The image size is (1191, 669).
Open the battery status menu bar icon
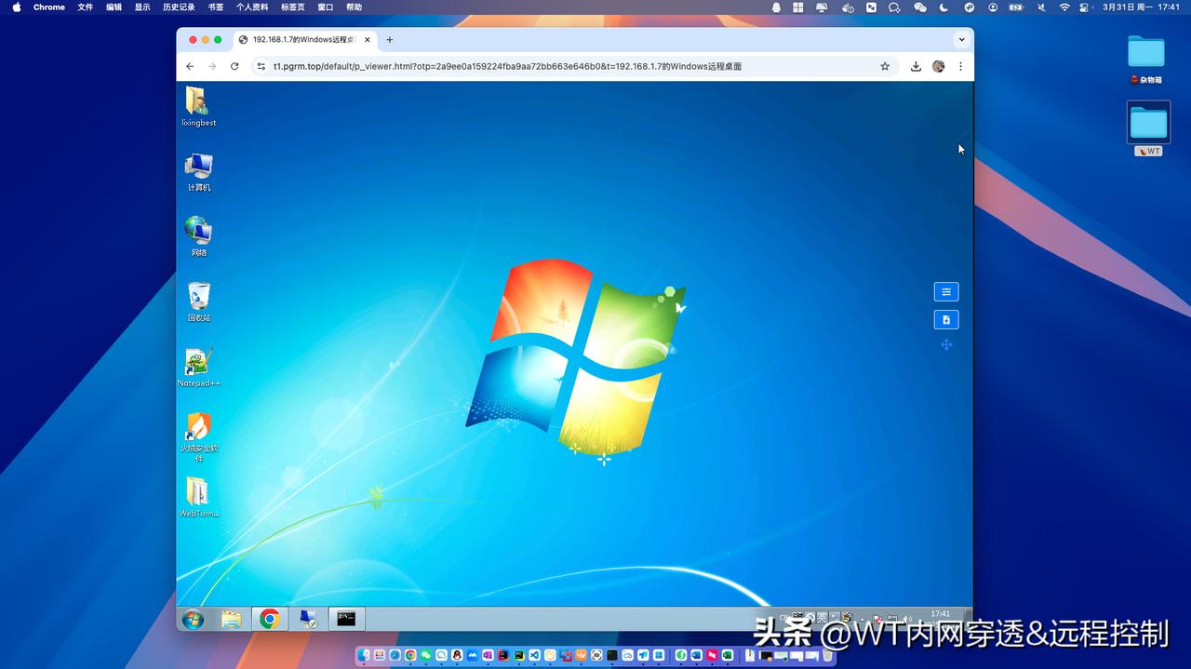tap(1015, 7)
